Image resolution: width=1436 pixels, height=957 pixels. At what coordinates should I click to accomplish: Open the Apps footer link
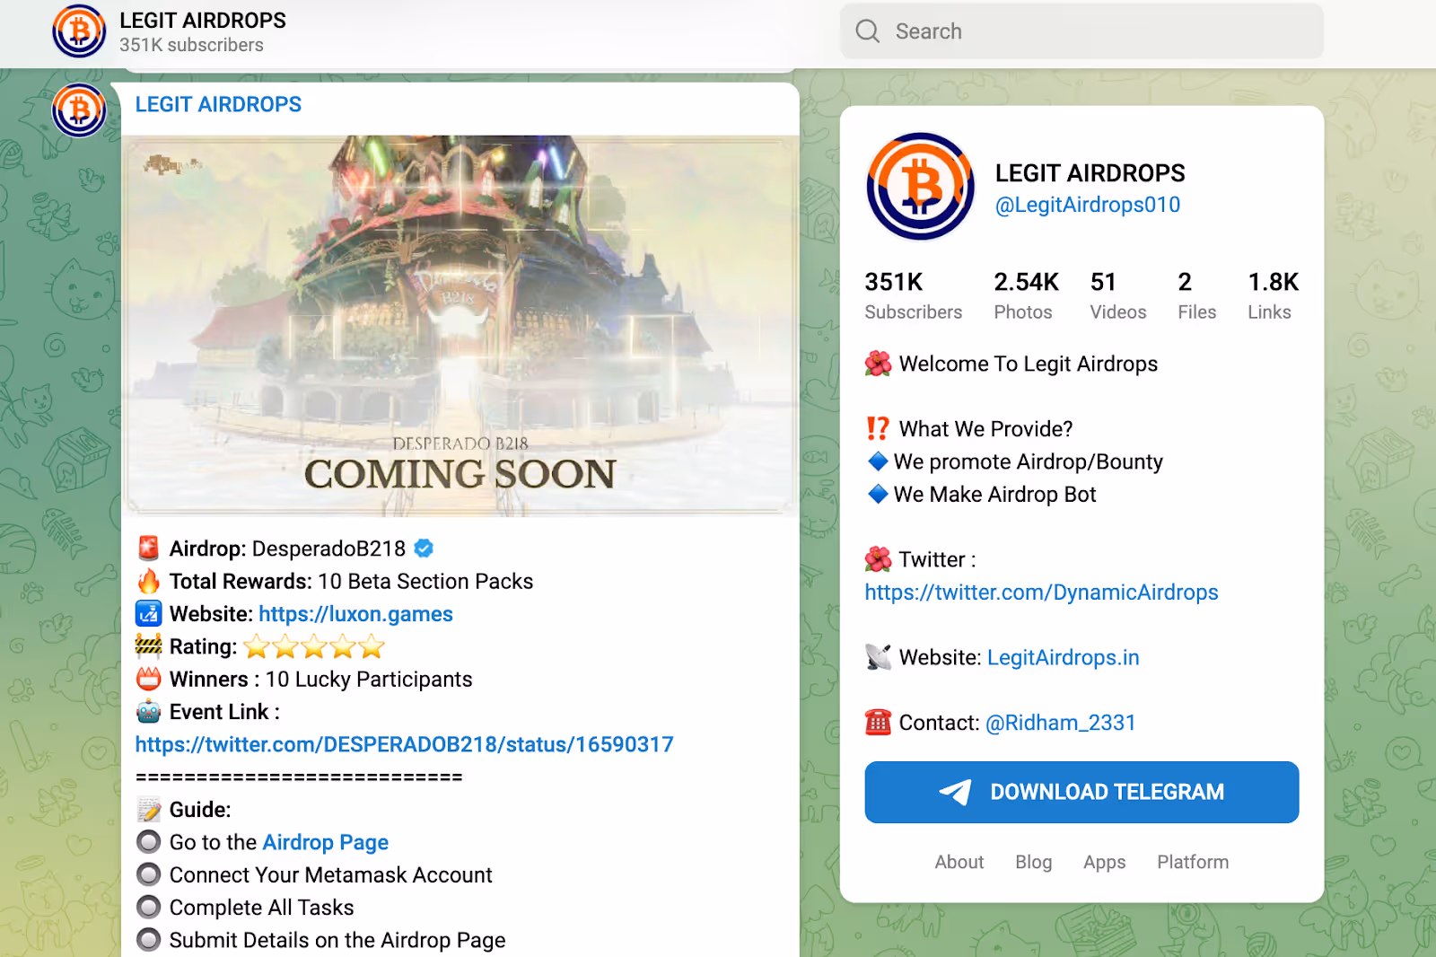(x=1104, y=862)
